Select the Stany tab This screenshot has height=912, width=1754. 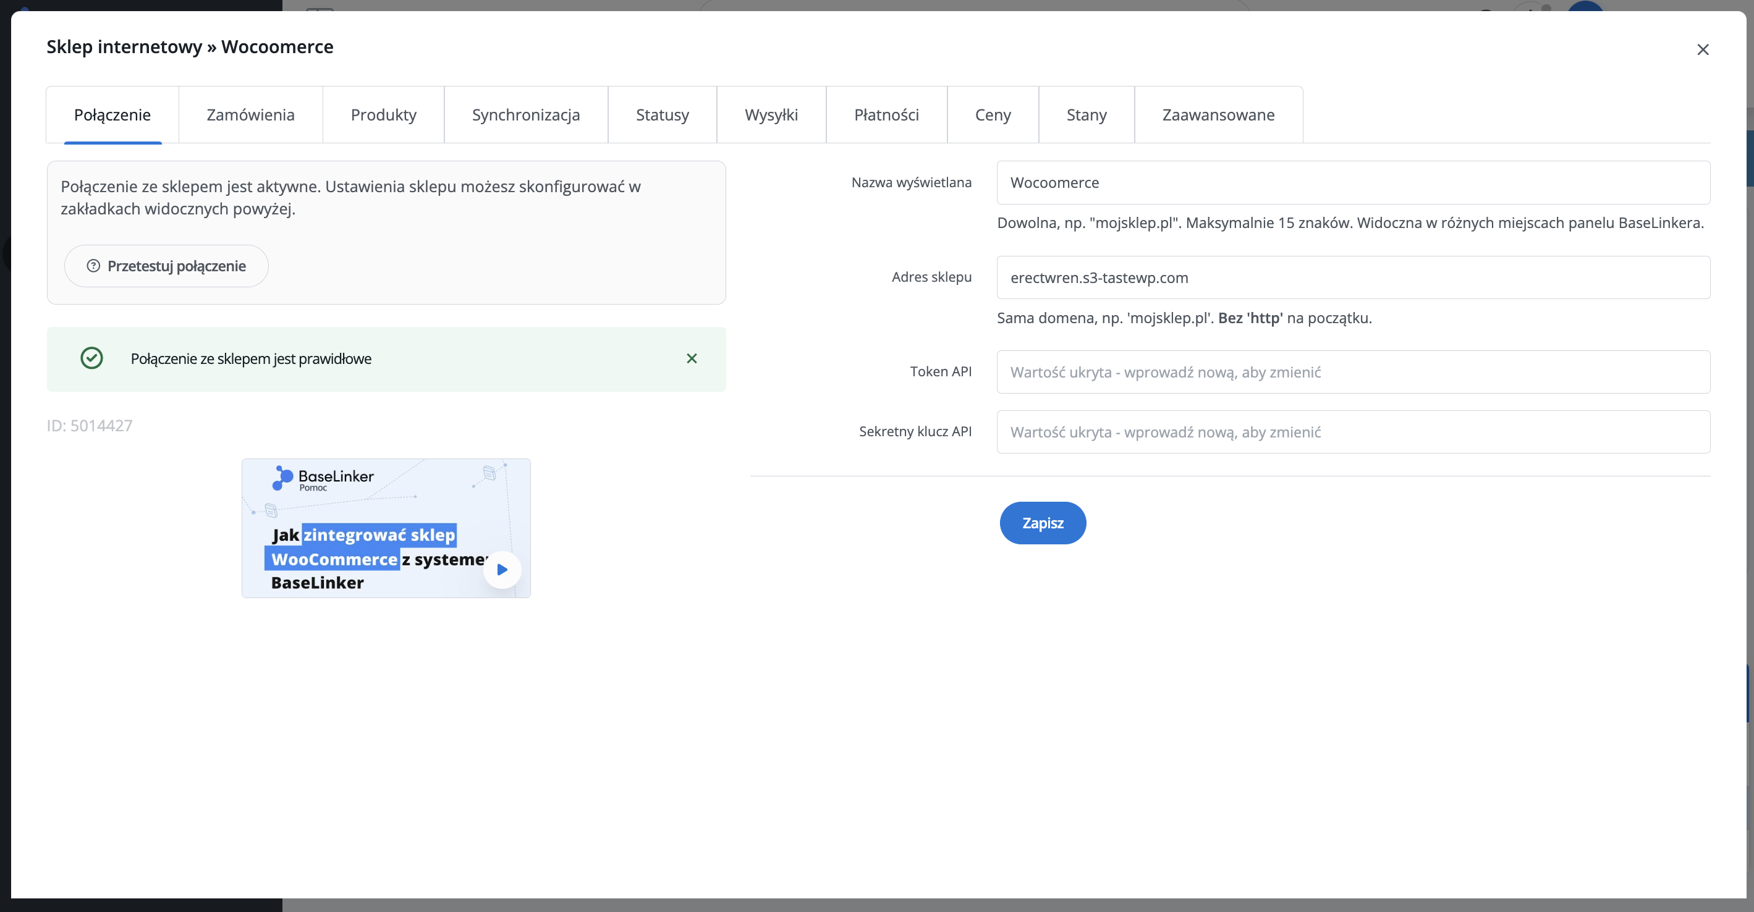[1086, 114]
